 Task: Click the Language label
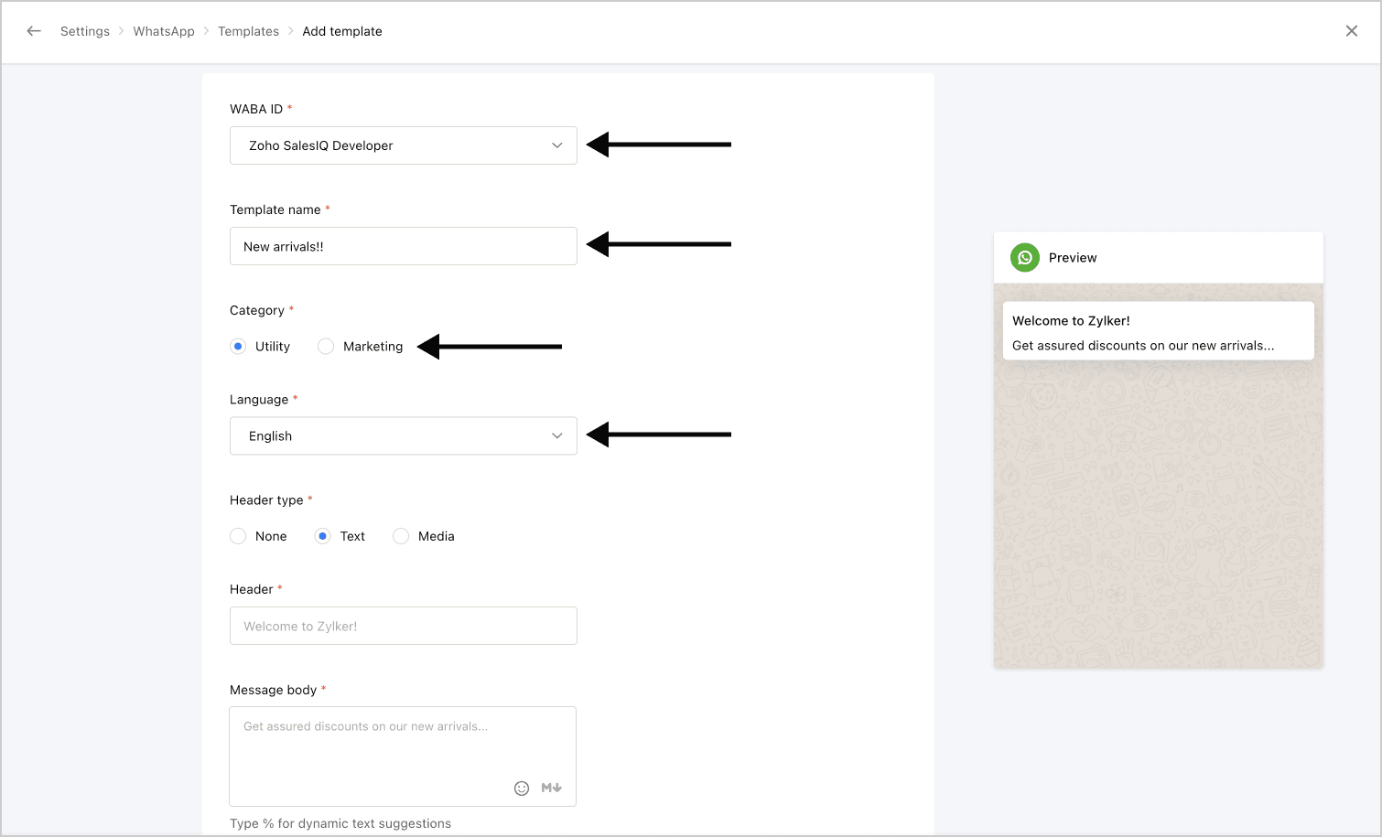[259, 400]
